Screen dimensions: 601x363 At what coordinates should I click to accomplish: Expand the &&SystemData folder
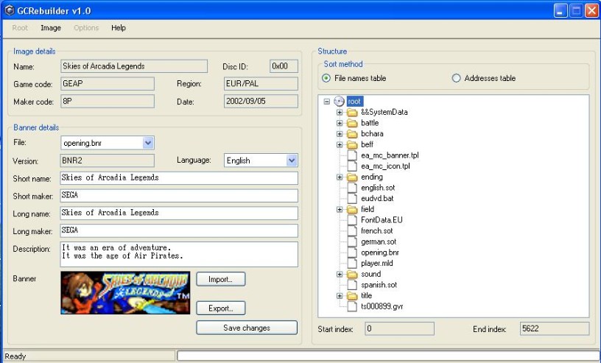pos(340,113)
